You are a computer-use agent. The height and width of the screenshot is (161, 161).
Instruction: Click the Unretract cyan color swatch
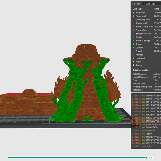(x=134, y=58)
